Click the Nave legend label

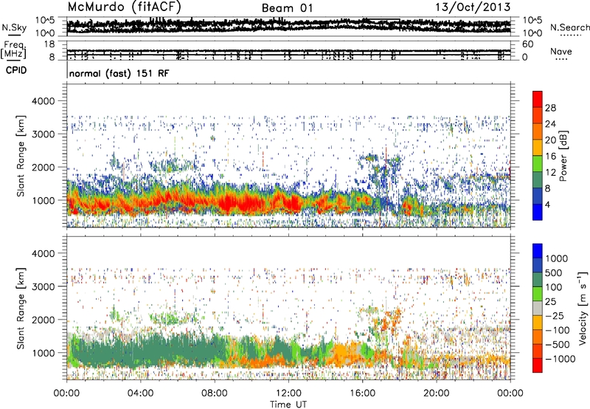pyautogui.click(x=561, y=51)
